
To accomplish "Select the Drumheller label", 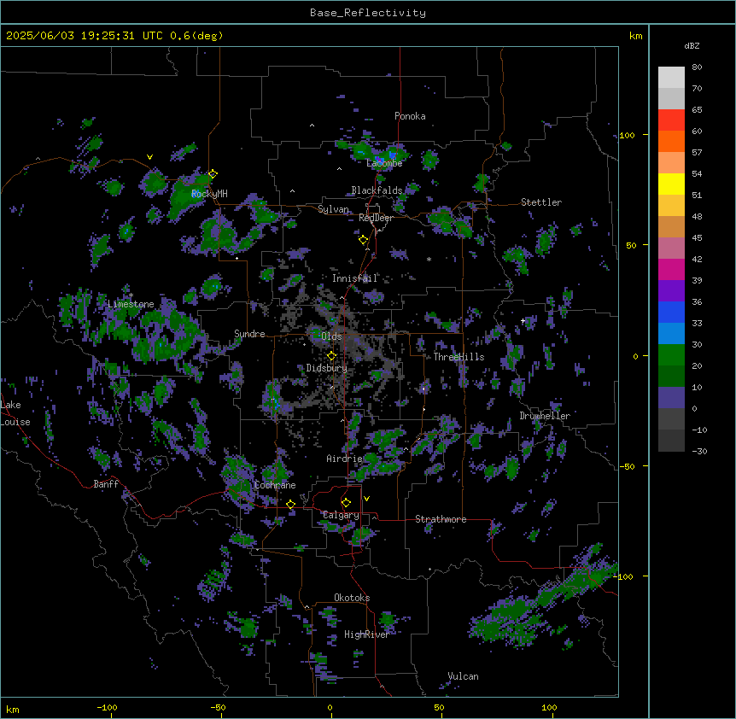I will tap(545, 416).
